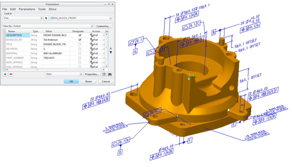Open the Parameters menu
This screenshot has width=292, height=167.
27,9
